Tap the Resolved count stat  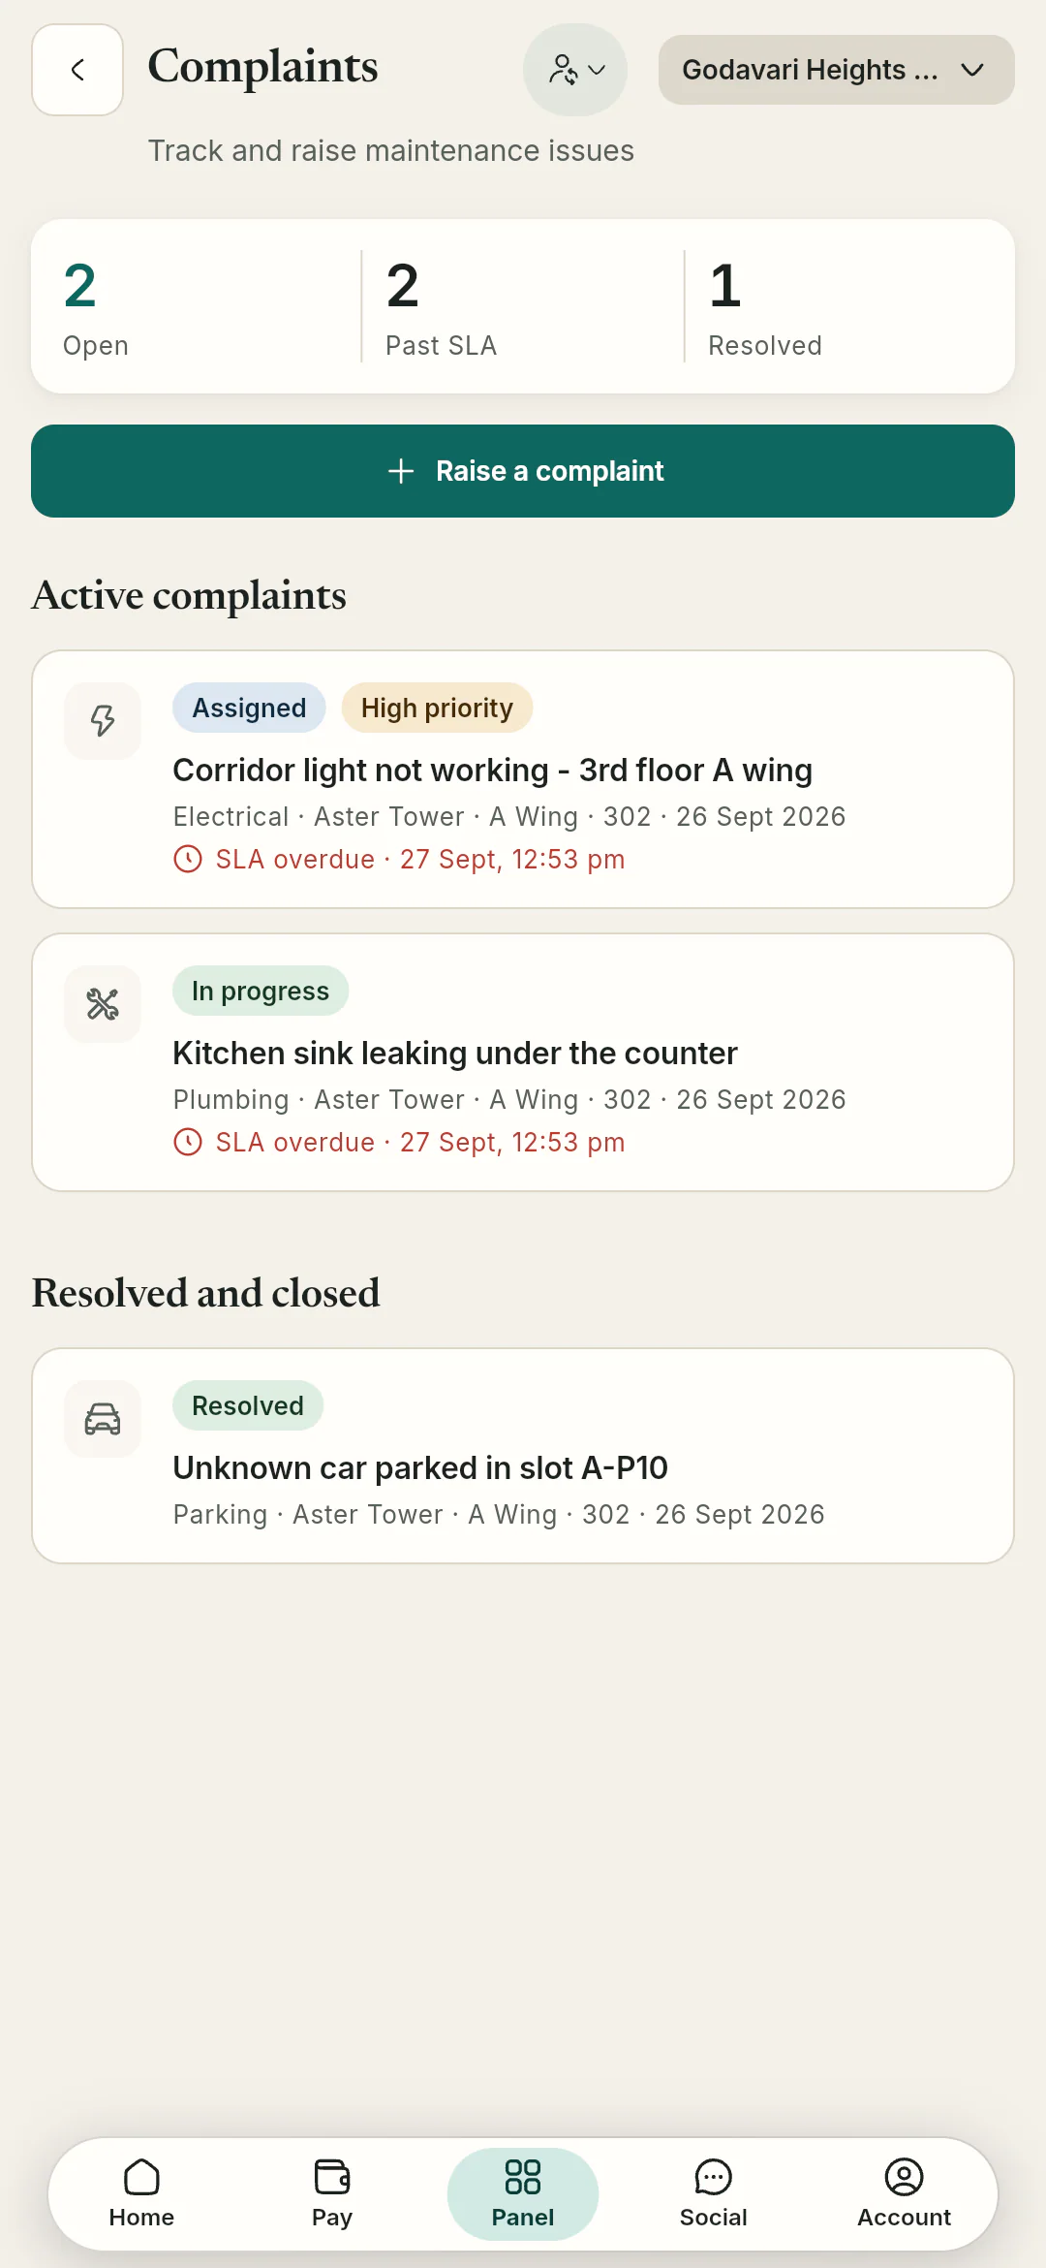(764, 307)
